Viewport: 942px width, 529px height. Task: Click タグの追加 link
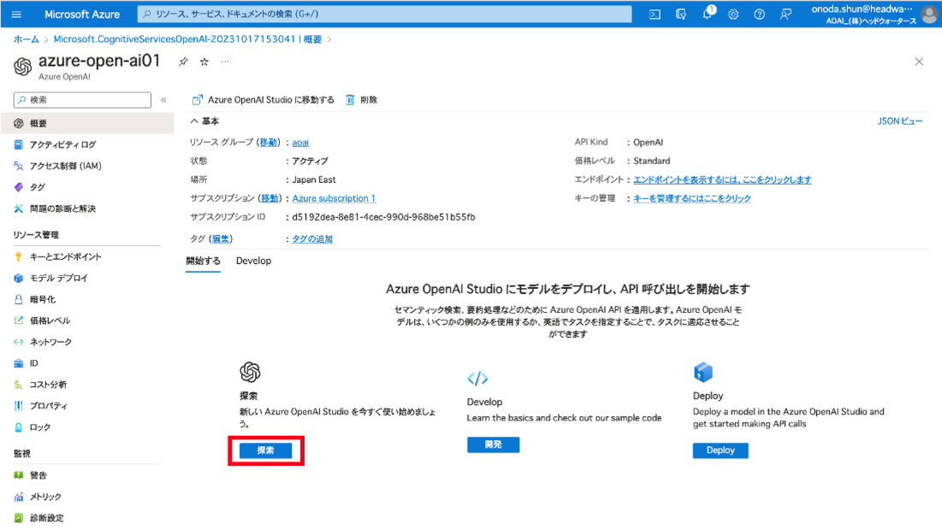click(312, 238)
